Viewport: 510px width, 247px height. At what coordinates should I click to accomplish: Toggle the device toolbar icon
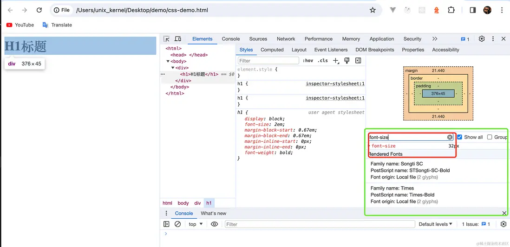177,39
